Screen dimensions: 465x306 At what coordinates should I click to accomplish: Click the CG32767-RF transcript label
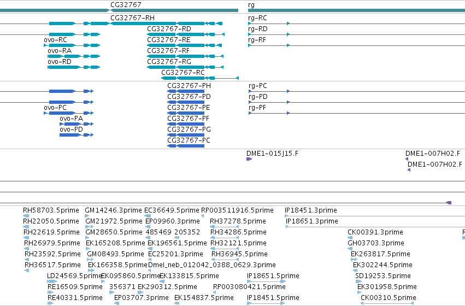168,51
